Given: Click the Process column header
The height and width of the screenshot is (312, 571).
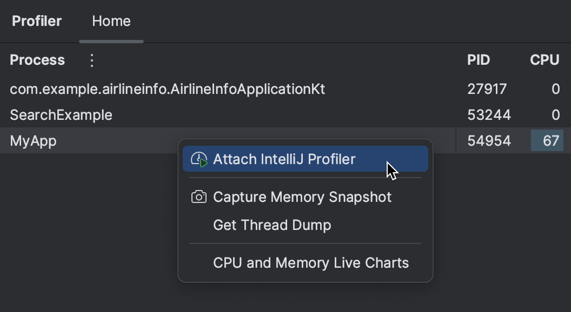Looking at the screenshot, I should 37,60.
